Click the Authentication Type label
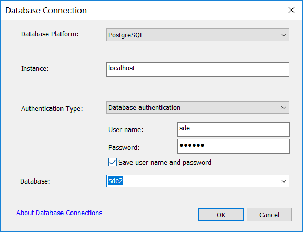The image size is (303, 232). pyautogui.click(x=52, y=109)
